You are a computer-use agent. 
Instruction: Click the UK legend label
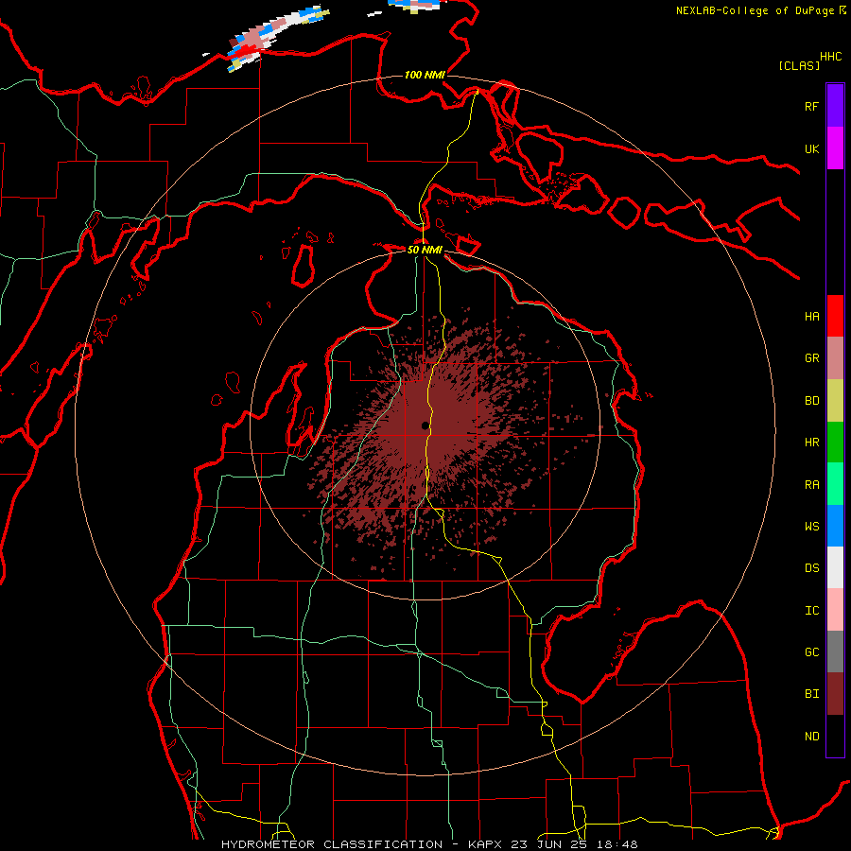click(x=812, y=148)
